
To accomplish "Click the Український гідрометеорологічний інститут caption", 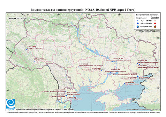I will click(44, 109).
